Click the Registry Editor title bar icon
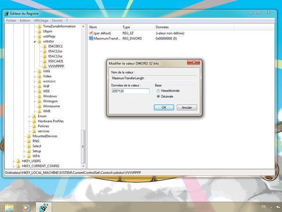 tap(7, 14)
